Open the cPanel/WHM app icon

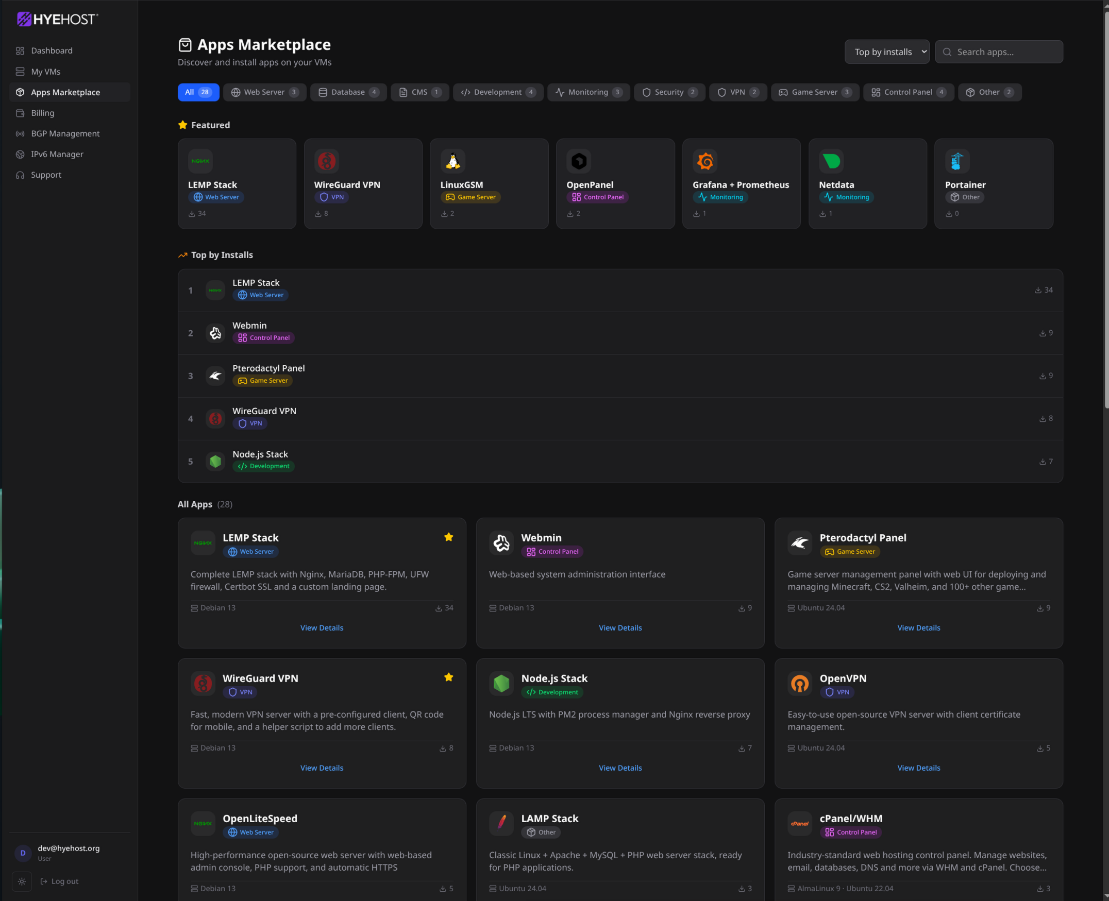coord(800,824)
